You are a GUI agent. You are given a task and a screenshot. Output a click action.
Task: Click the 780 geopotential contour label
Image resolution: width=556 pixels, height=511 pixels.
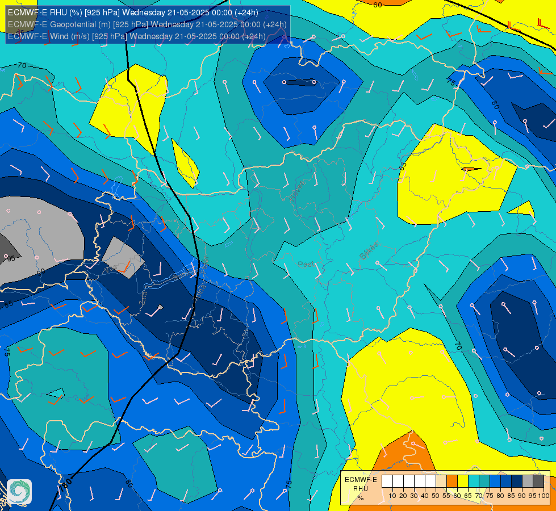pos(66,485)
